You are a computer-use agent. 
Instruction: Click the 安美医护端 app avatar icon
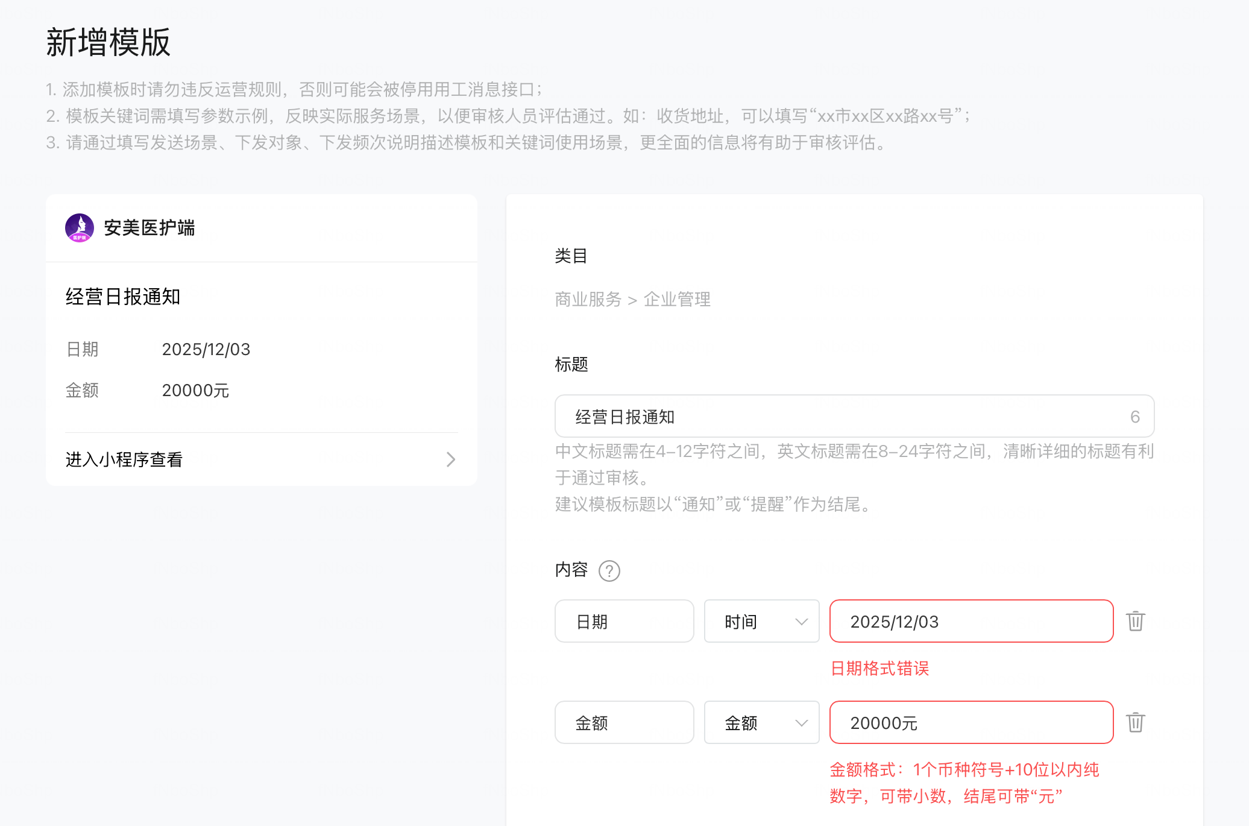coord(80,228)
